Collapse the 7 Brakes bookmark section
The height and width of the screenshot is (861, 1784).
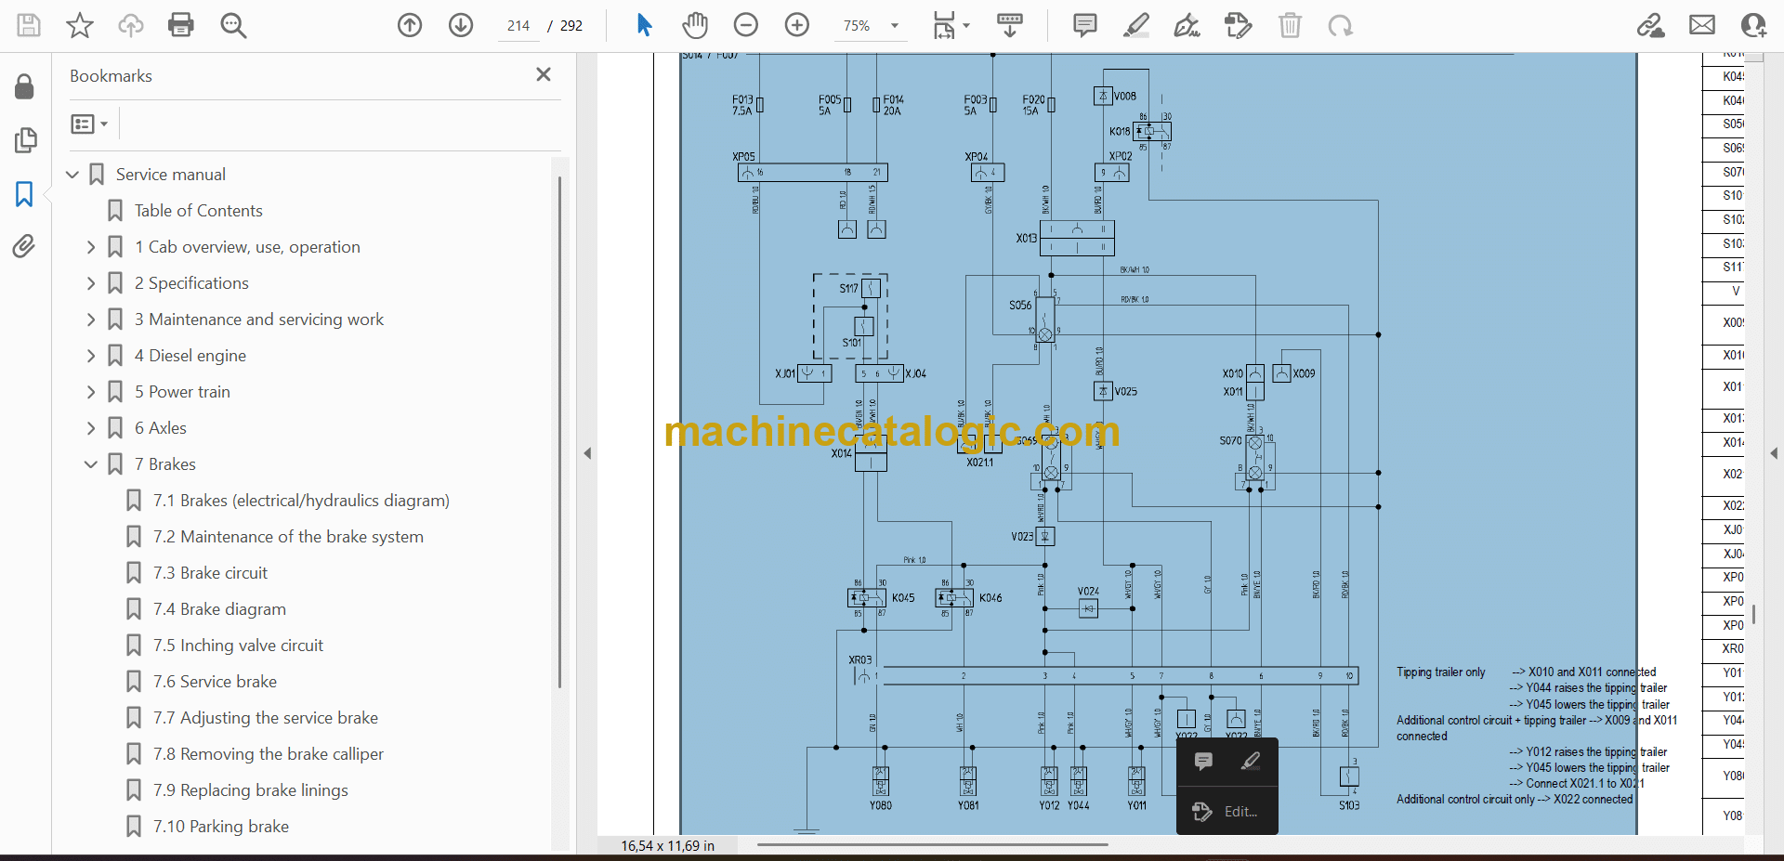point(91,464)
